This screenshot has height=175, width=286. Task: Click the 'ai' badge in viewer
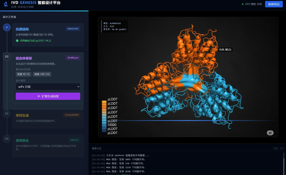tap(270, 133)
